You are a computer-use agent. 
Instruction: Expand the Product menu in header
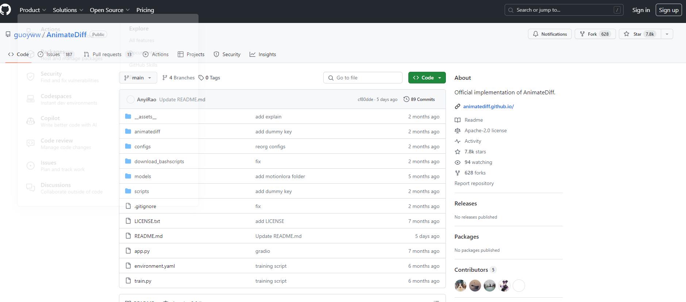coord(33,10)
